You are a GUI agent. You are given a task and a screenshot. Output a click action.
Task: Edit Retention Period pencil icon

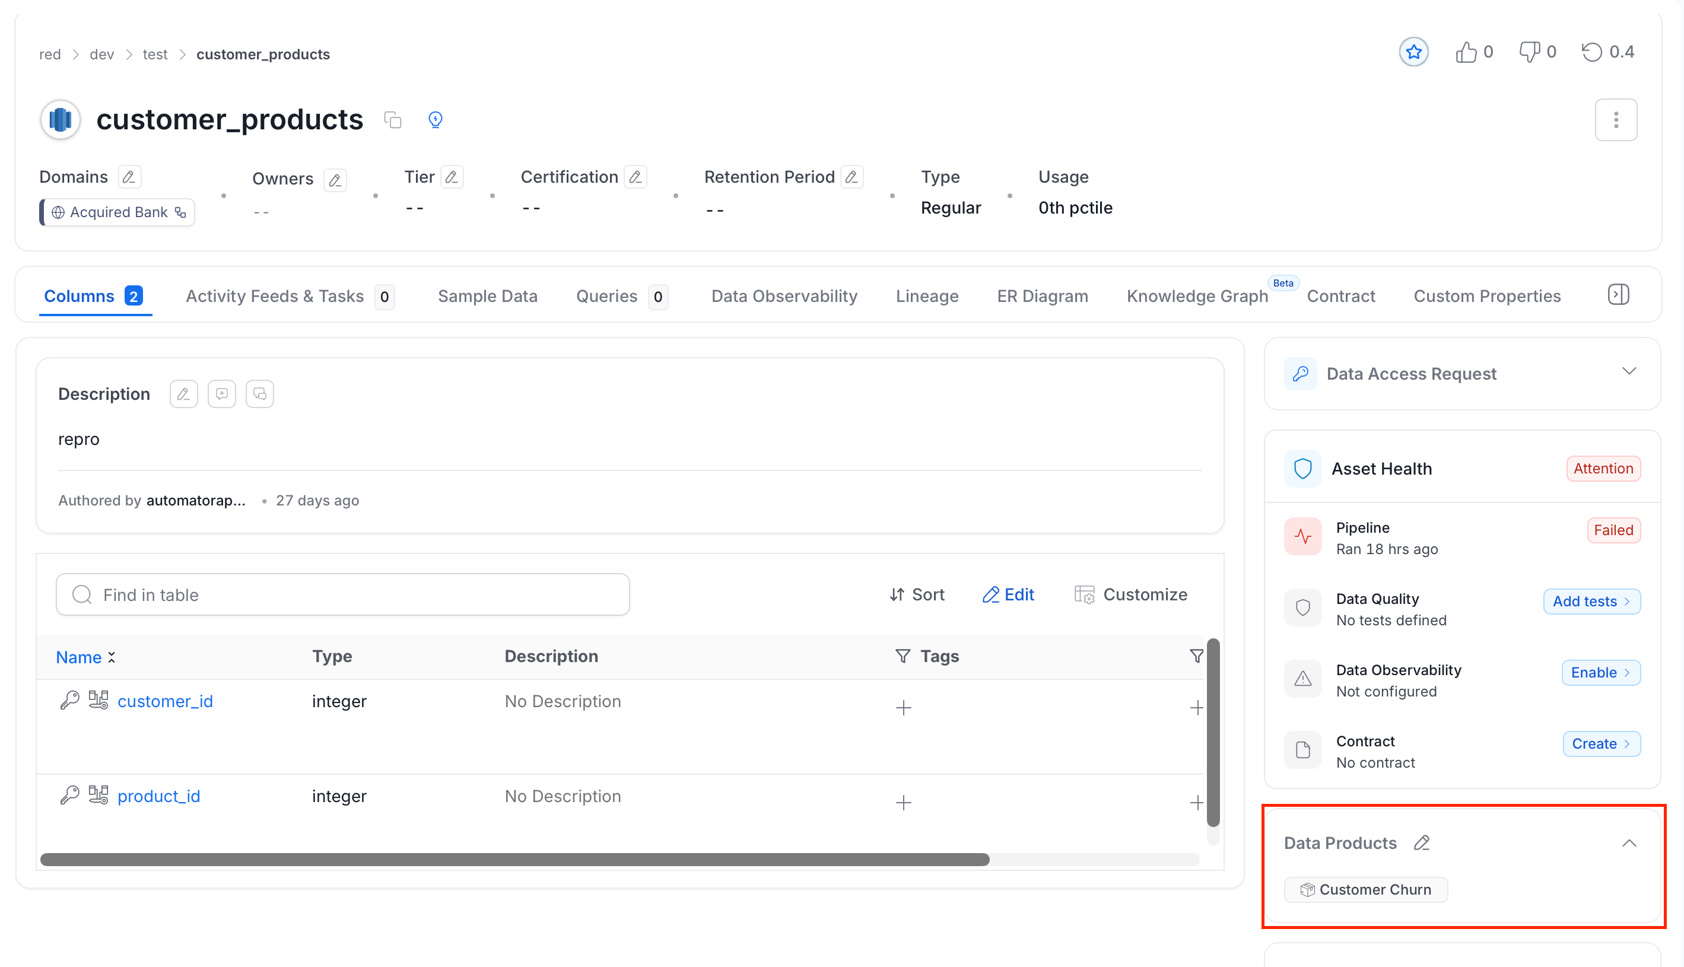tap(851, 177)
